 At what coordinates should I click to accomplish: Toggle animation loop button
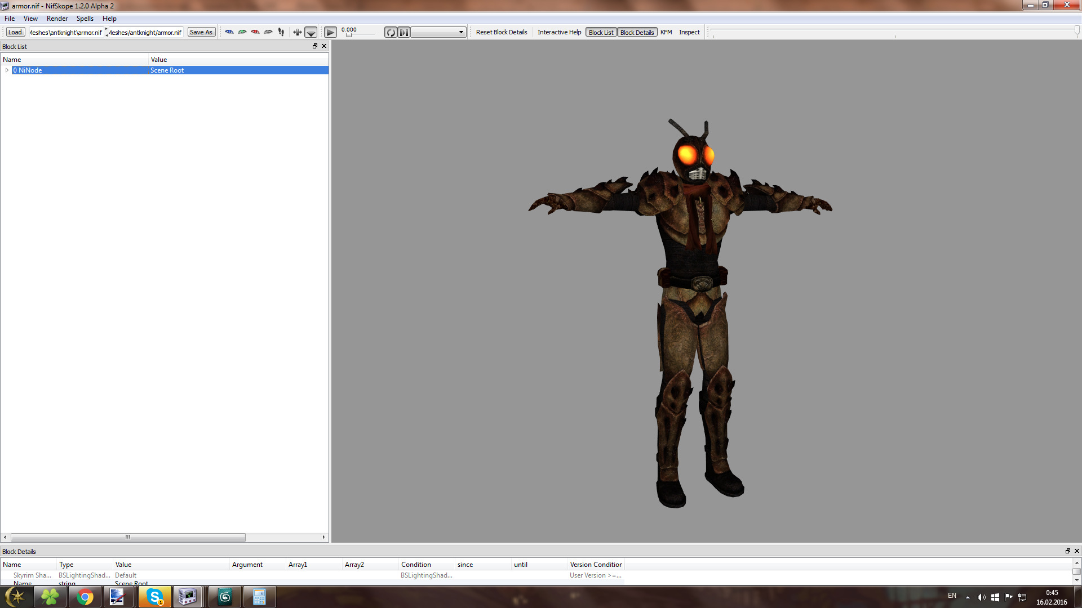pos(391,32)
